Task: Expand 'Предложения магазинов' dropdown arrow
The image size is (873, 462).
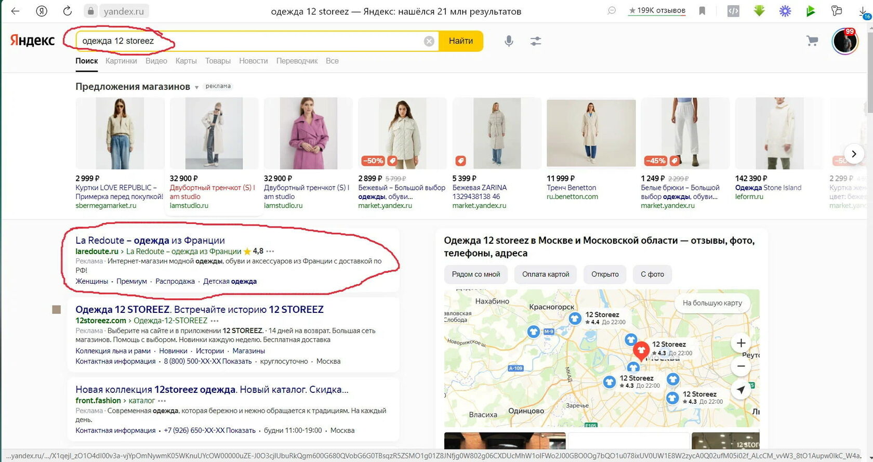Action: pos(196,87)
